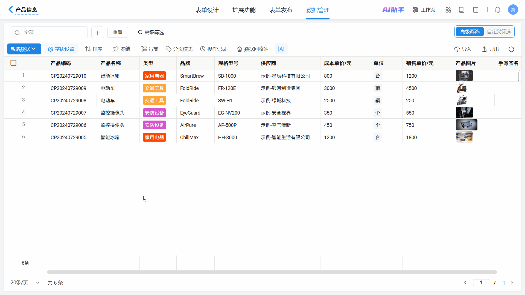
Task: Click the plus button to add filter
Action: [x=98, y=33]
